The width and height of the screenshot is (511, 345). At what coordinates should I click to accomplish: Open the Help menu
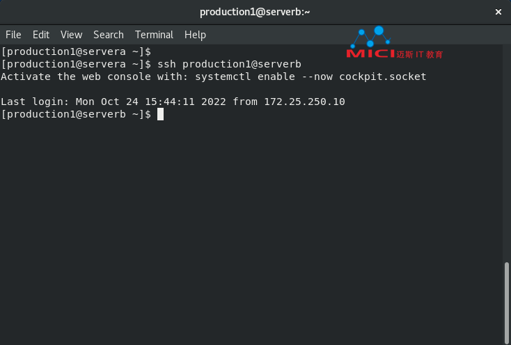click(195, 35)
